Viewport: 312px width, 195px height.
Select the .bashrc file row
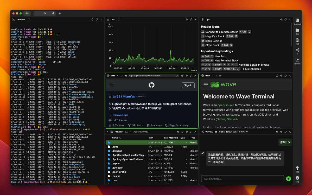[x=152, y=176]
